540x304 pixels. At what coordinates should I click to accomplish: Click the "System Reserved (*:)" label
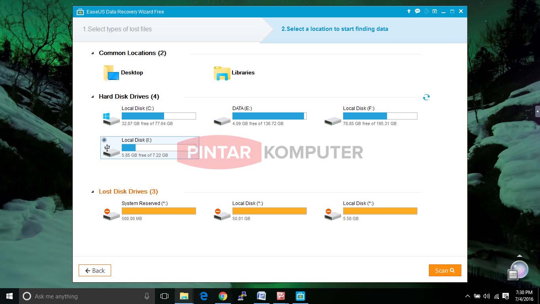145,203
